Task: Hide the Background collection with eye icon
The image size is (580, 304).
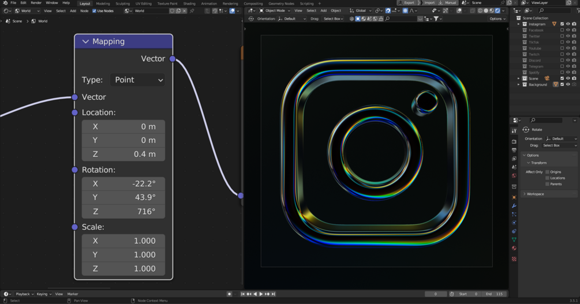Action: click(x=568, y=84)
